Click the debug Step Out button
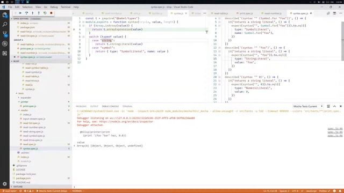This screenshot has height=193, width=344. (x=39, y=13)
